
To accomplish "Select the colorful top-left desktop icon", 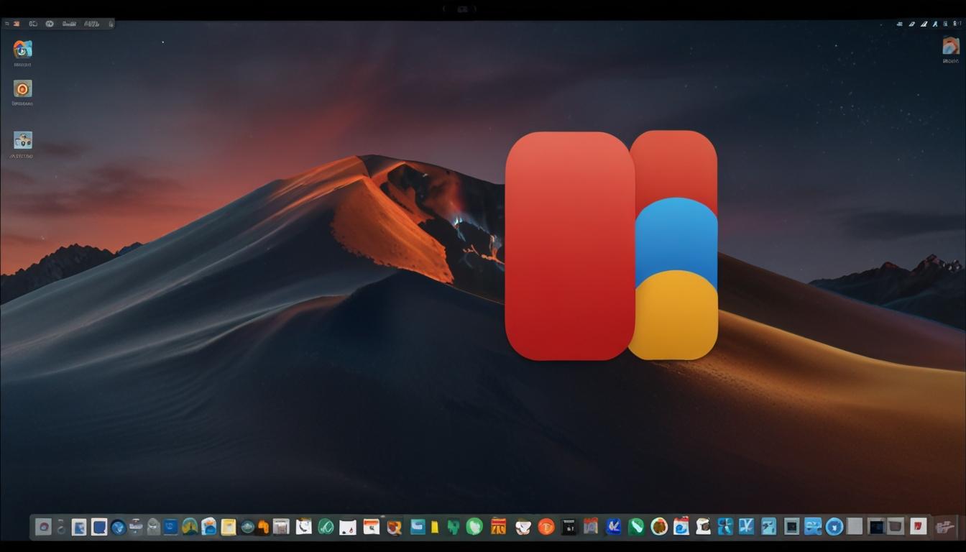I will pos(22,49).
